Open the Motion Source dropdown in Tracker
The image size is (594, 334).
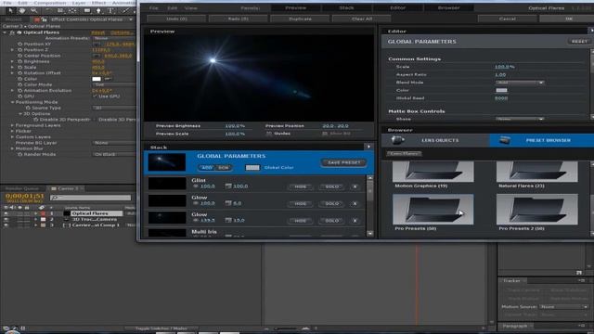pyautogui.click(x=564, y=307)
